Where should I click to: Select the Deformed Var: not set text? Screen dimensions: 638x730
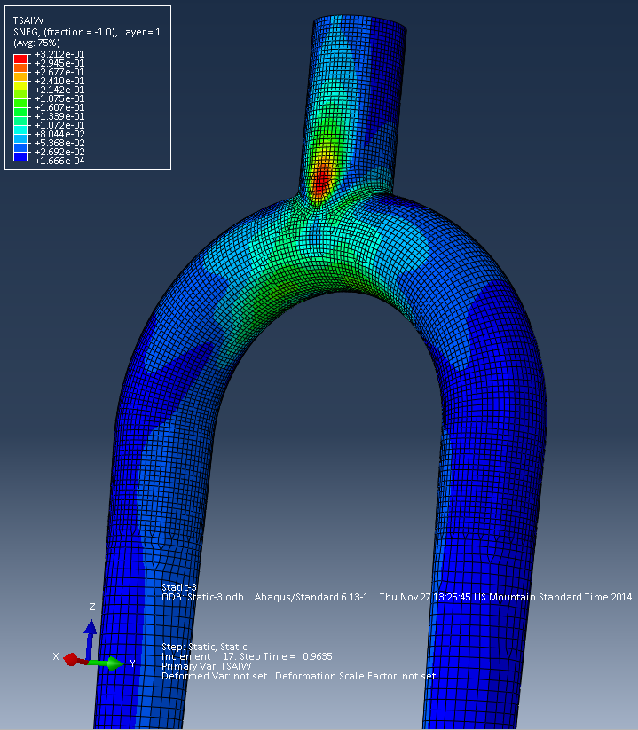[x=214, y=676]
